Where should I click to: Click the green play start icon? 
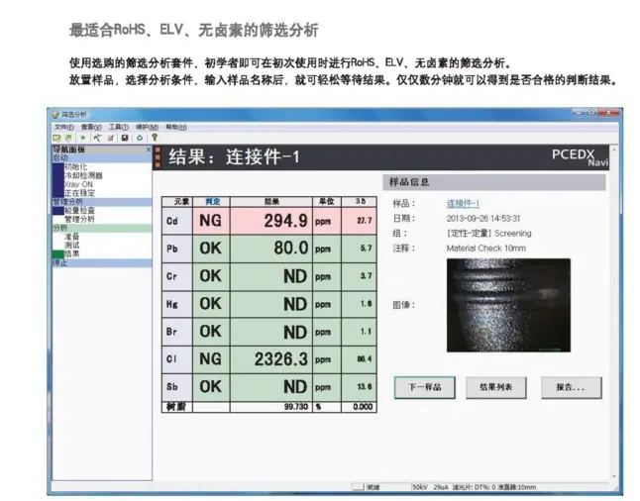point(83,138)
